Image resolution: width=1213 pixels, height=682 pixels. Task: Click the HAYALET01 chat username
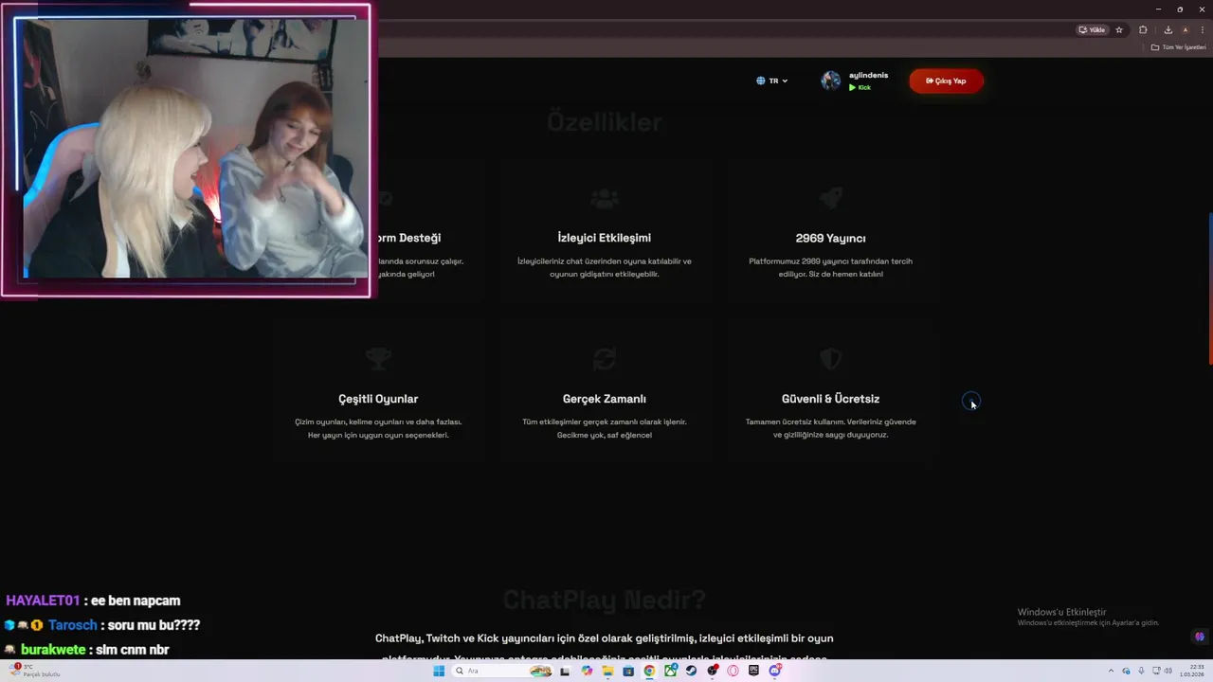click(x=43, y=601)
